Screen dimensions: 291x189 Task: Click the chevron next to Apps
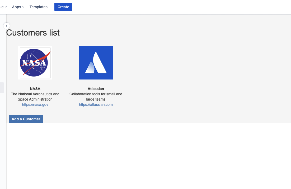click(24, 7)
